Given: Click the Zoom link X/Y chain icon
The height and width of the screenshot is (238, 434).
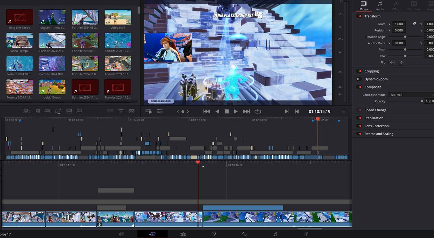Looking at the screenshot, I should click(x=414, y=24).
